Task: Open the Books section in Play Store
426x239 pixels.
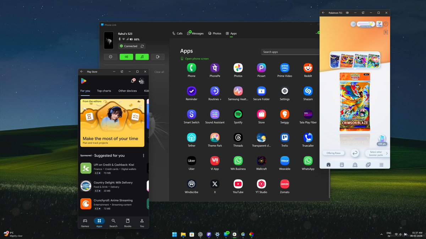Action: pos(127,223)
